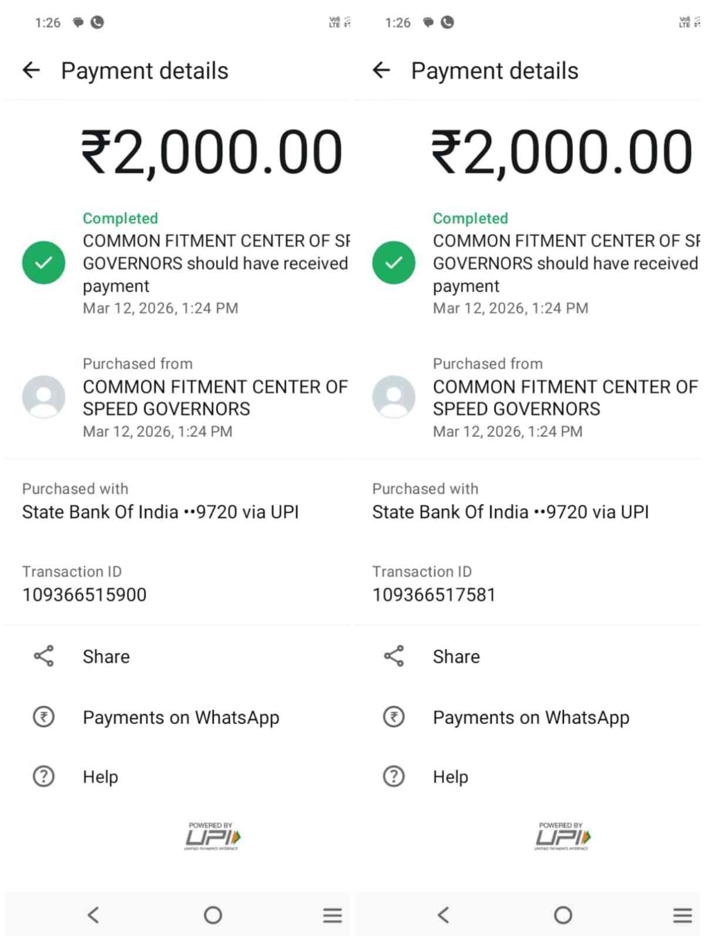Tap rupee icon on the right screen
The height and width of the screenshot is (941, 705).
click(x=394, y=717)
